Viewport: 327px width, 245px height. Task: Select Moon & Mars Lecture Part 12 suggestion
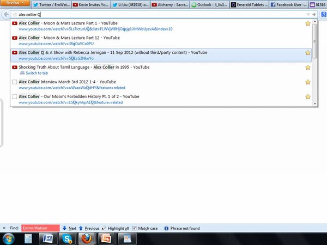pos(161,41)
